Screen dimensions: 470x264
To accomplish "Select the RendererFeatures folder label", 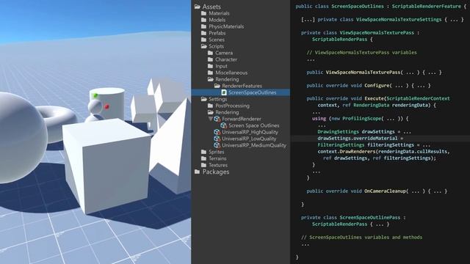I will pos(242,86).
